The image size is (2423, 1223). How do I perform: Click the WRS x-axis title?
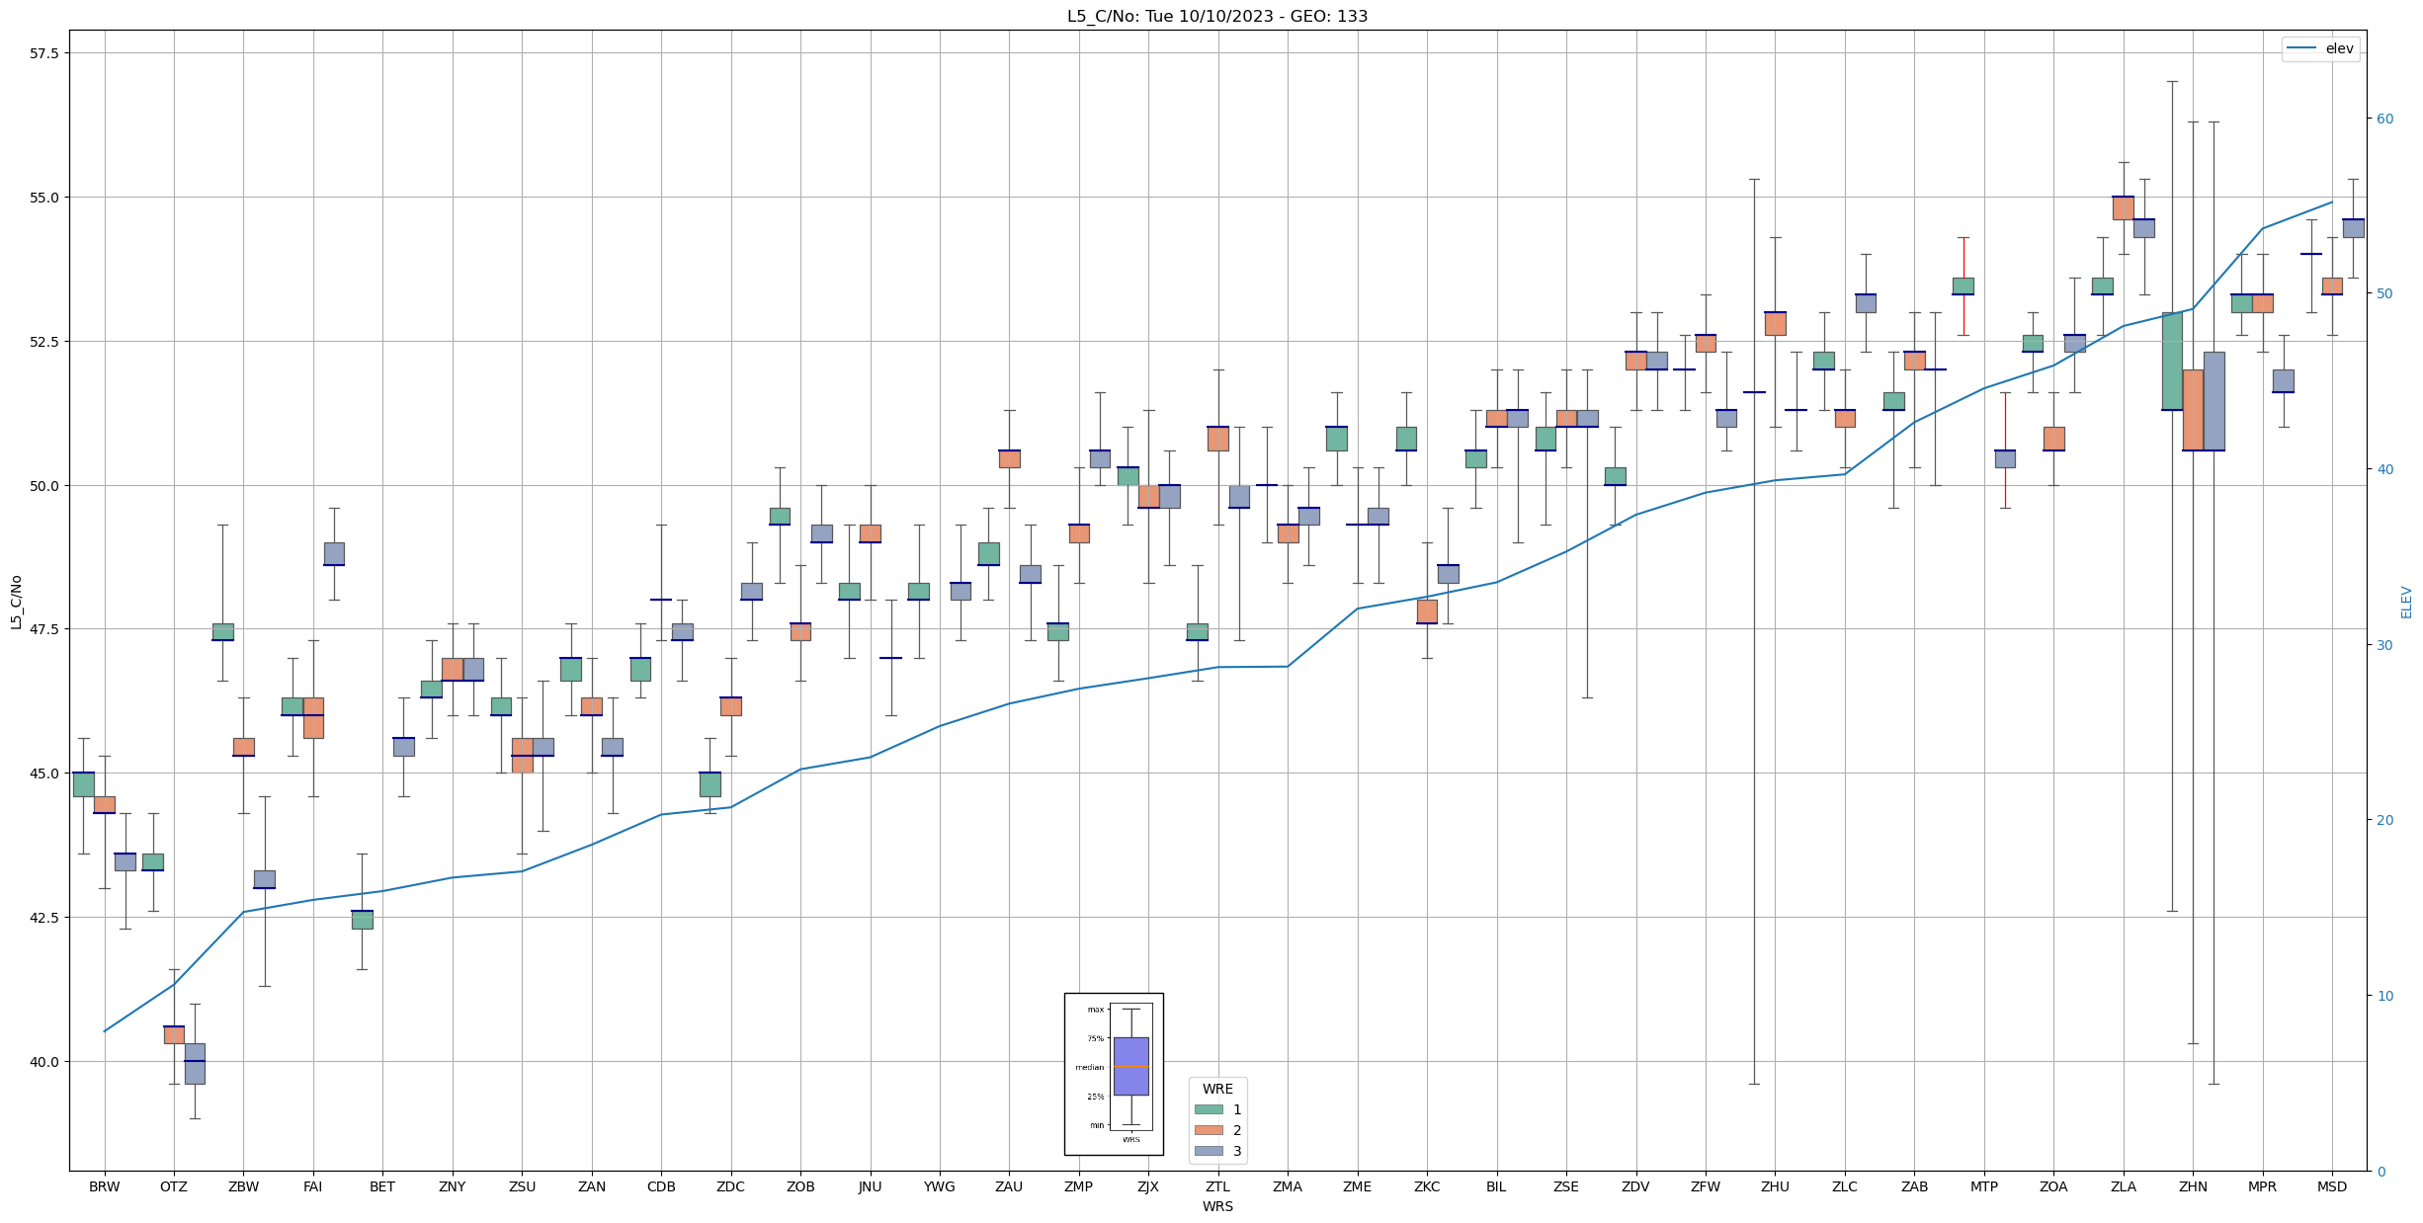click(x=1217, y=1206)
